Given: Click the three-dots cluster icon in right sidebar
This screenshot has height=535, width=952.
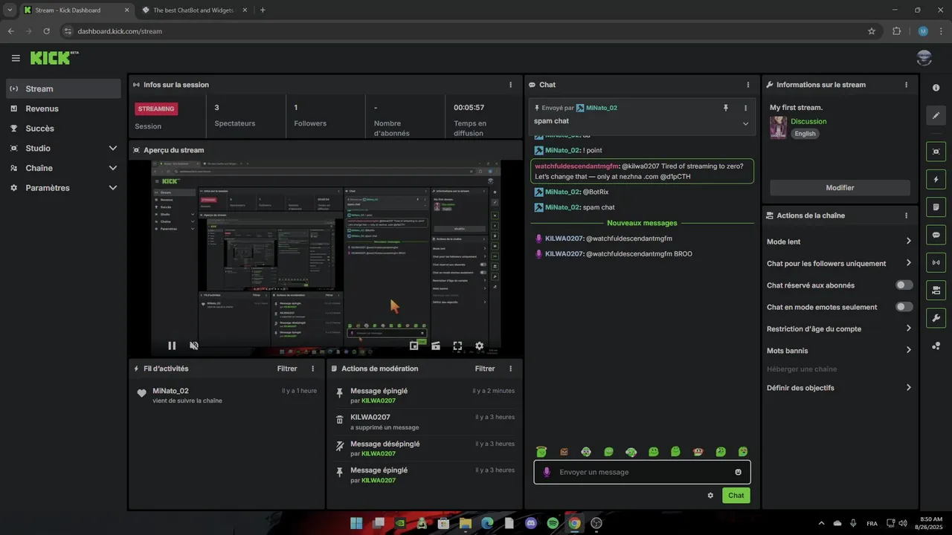Looking at the screenshot, I should 936,346.
